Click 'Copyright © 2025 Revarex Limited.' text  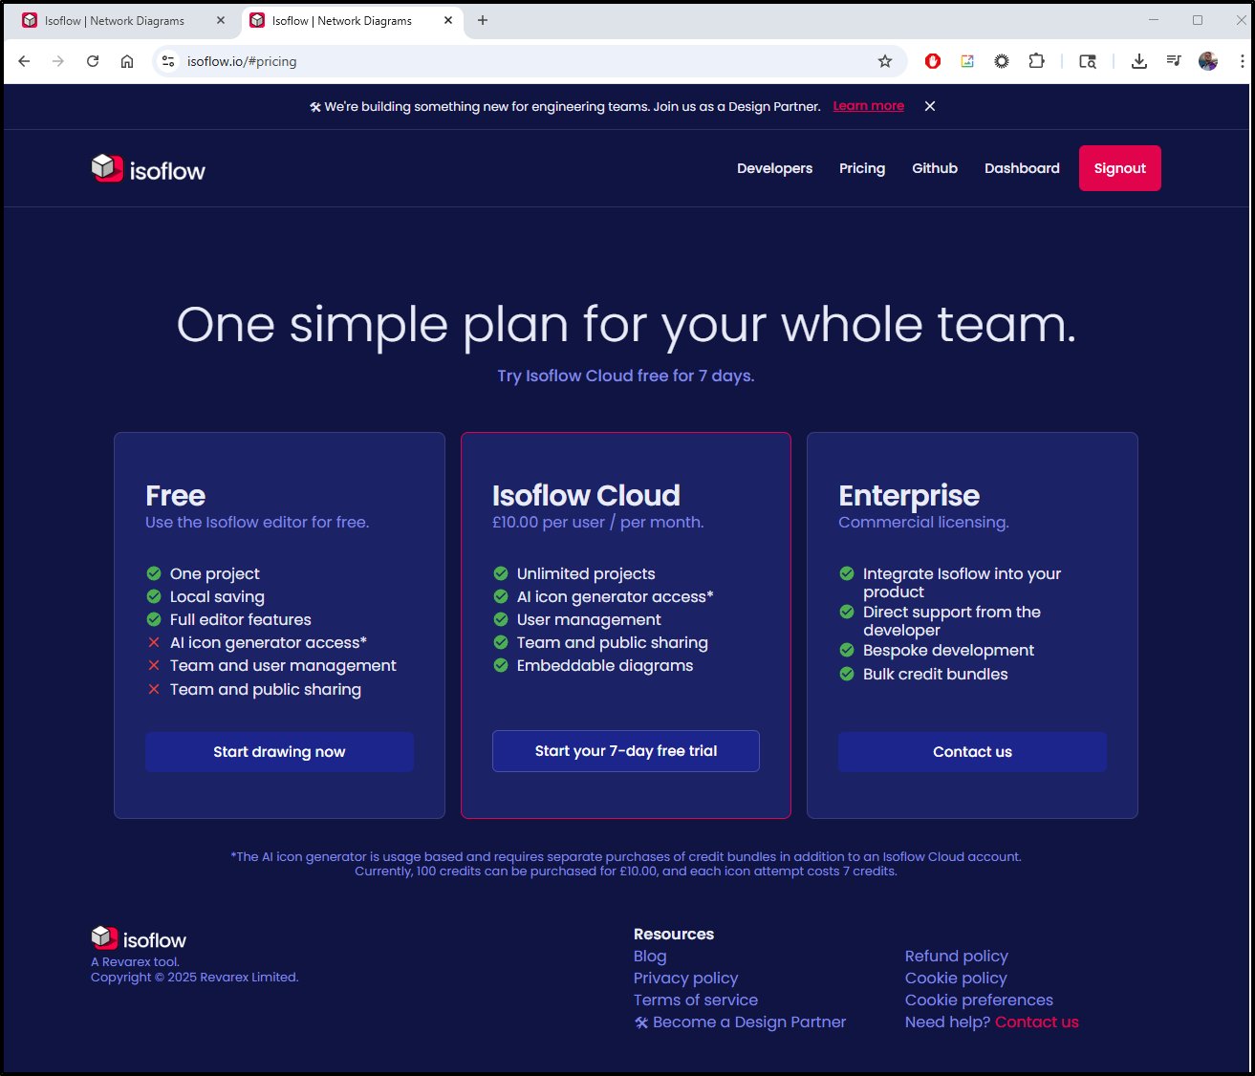tap(195, 977)
